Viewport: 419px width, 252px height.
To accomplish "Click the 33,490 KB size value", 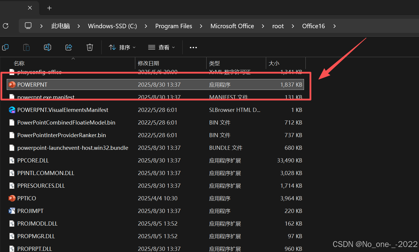I will [290, 160].
